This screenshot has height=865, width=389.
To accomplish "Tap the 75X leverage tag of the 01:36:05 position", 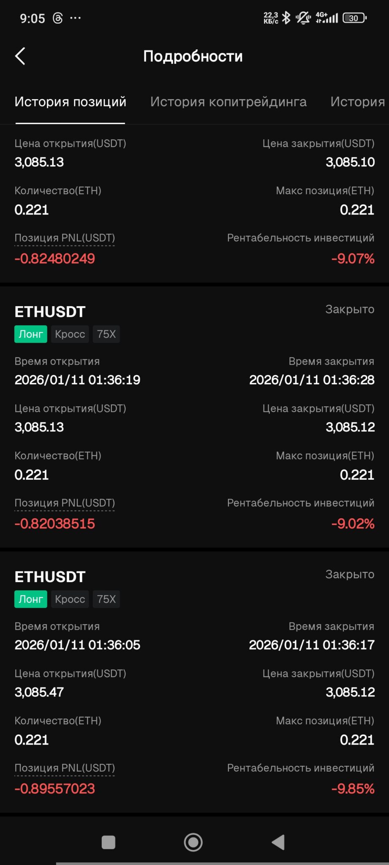I will click(106, 599).
